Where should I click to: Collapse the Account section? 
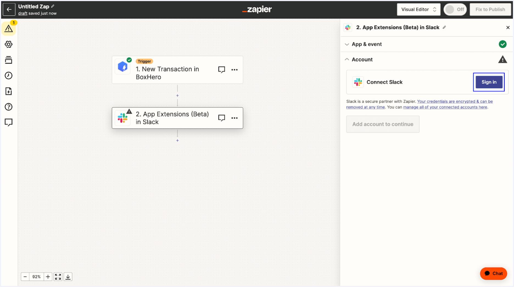click(347, 59)
